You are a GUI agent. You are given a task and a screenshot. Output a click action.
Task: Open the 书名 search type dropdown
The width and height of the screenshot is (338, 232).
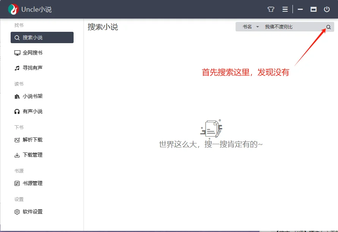[251, 26]
